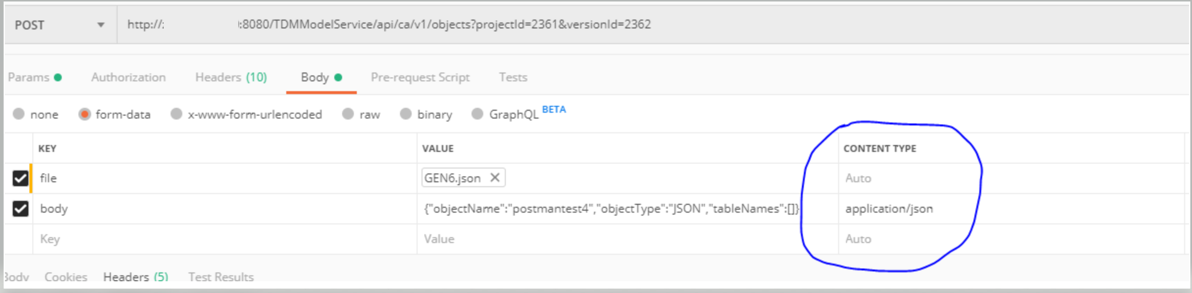Select the binary body radio button

(x=406, y=114)
